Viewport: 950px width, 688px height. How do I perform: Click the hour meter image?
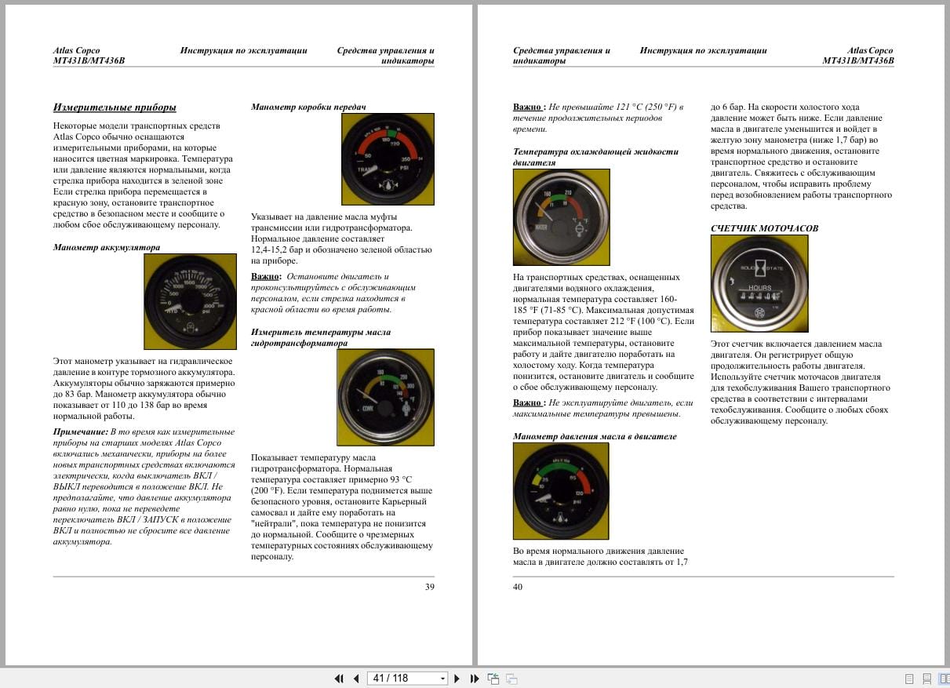pyautogui.click(x=759, y=283)
